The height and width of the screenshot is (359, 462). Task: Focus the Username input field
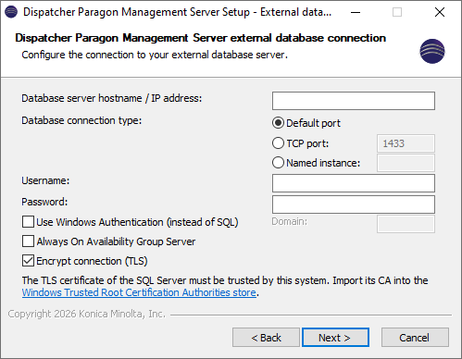pyautogui.click(x=354, y=183)
